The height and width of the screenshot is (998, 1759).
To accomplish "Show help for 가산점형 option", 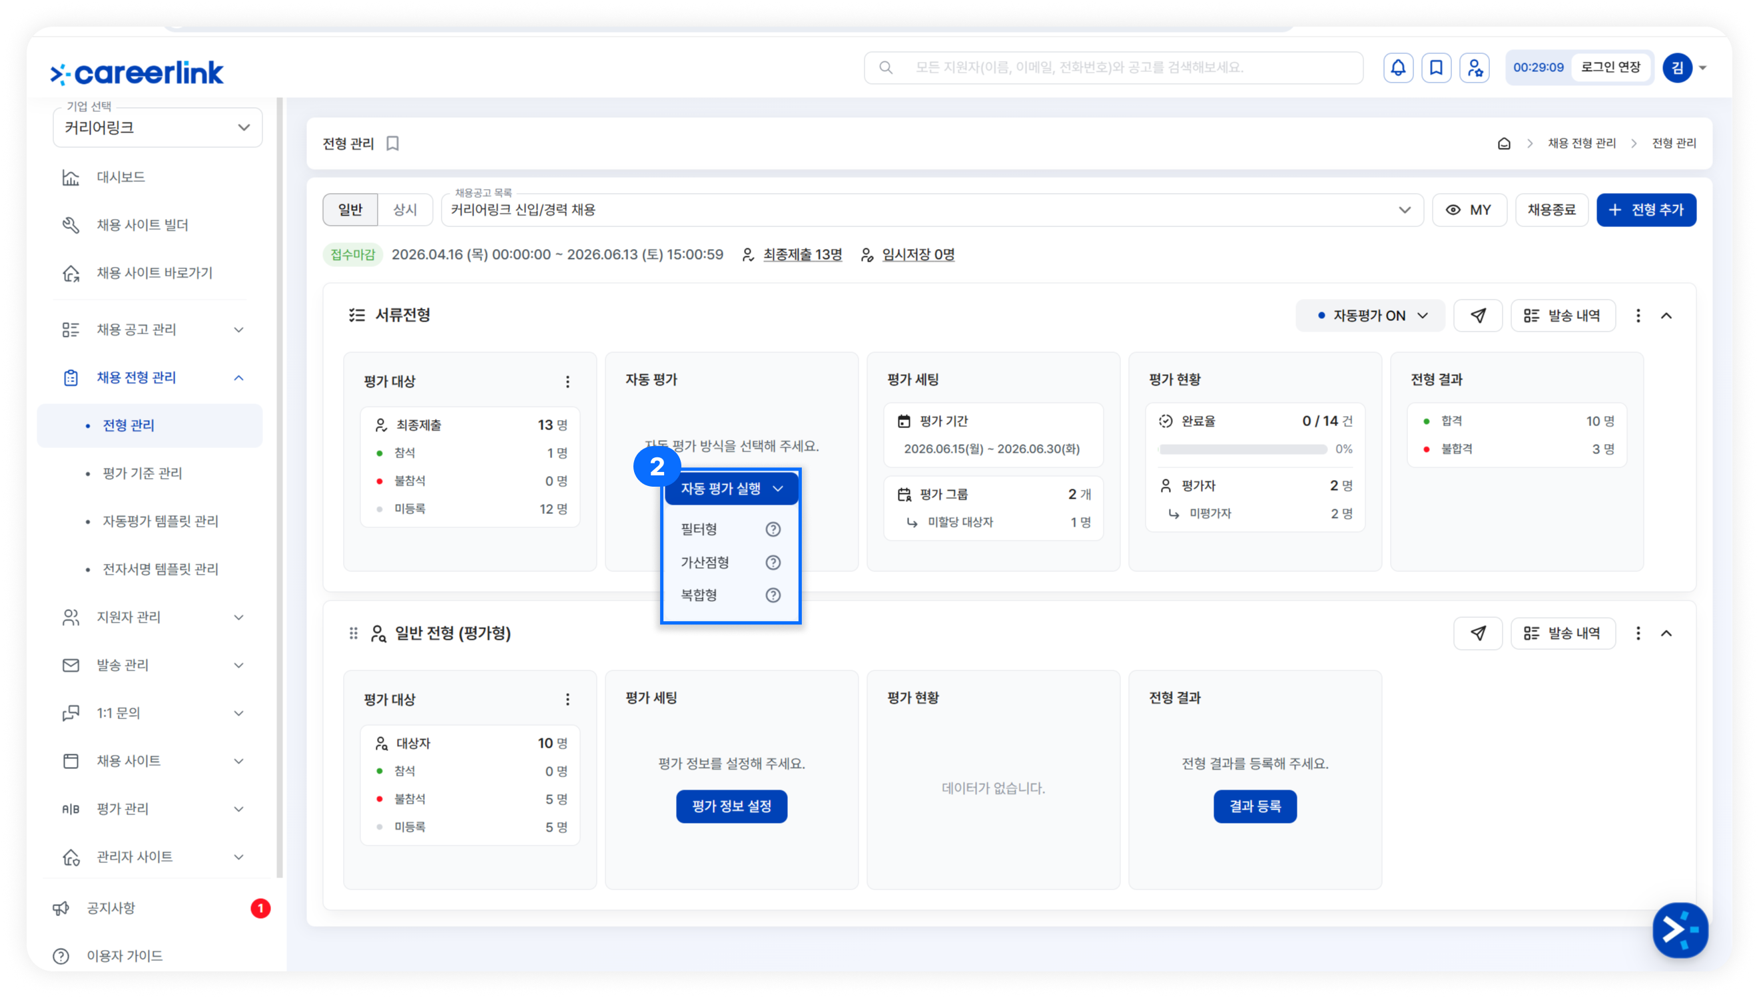I will [773, 563].
